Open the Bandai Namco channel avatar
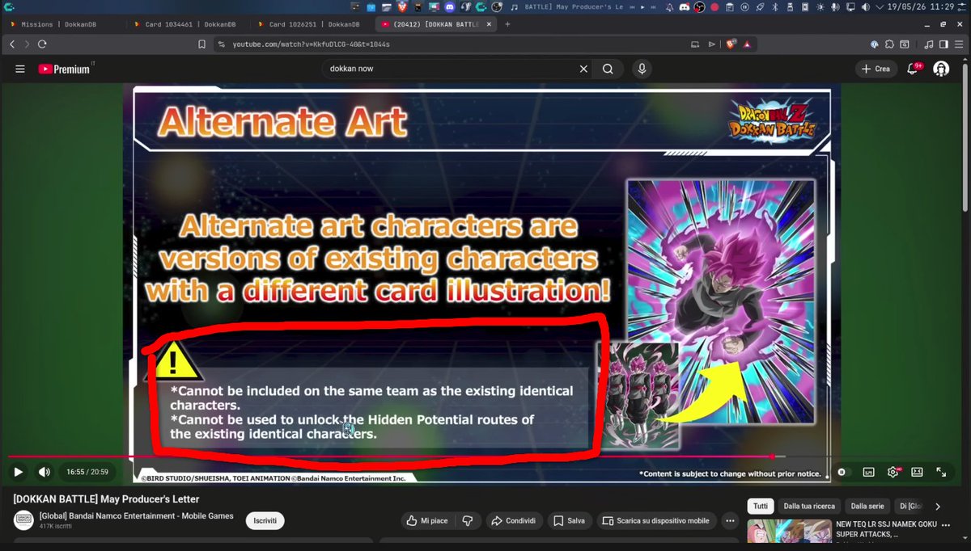The width and height of the screenshot is (971, 551). click(x=23, y=520)
